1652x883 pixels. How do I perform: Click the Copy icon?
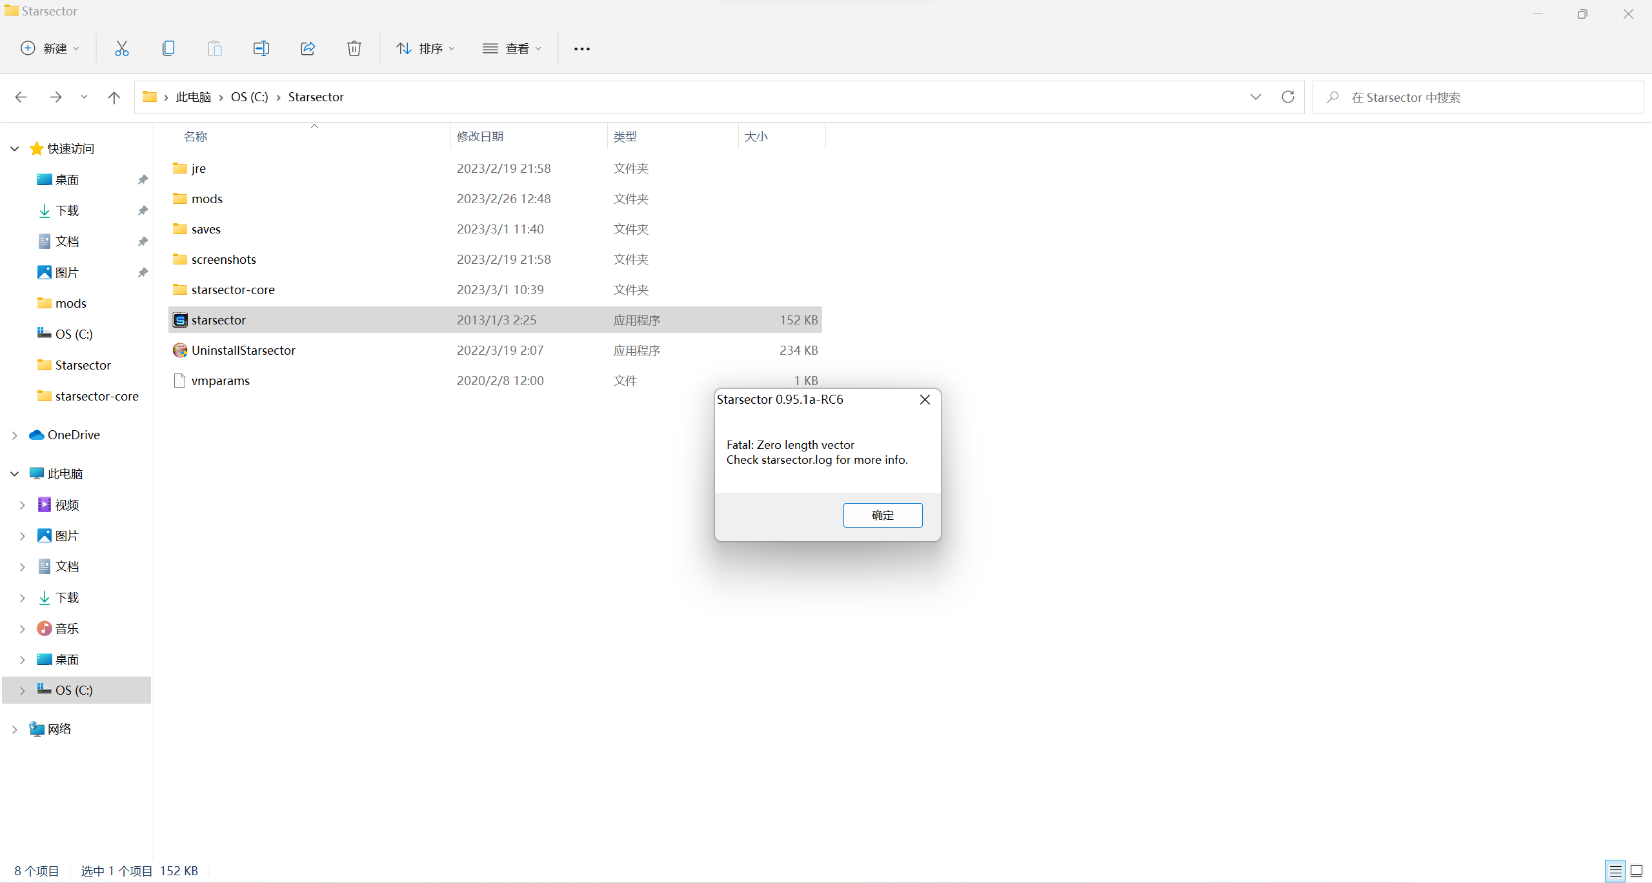pyautogui.click(x=168, y=48)
